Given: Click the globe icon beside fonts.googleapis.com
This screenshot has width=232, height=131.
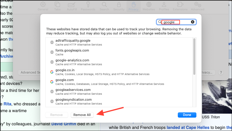Looking at the screenshot, I should 52,52.
